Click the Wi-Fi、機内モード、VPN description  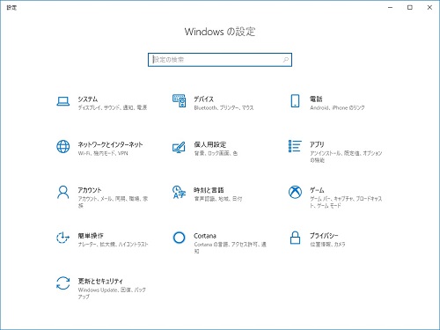point(103,153)
